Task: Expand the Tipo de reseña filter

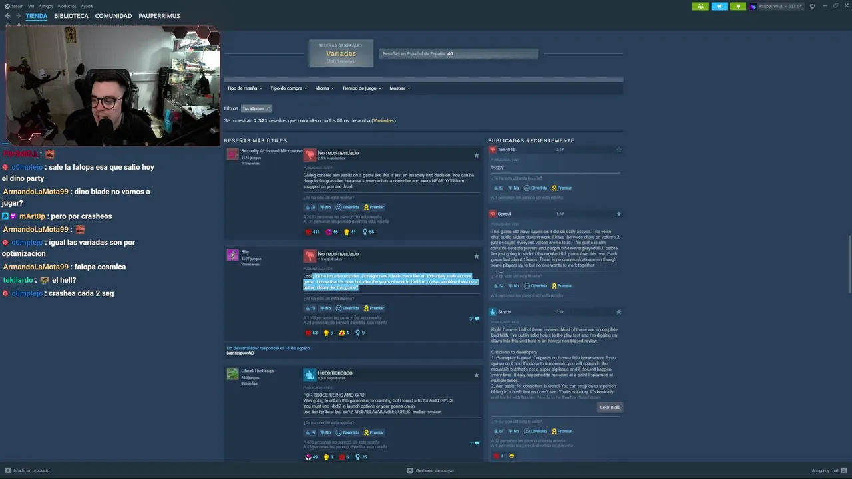Action: 244,88
